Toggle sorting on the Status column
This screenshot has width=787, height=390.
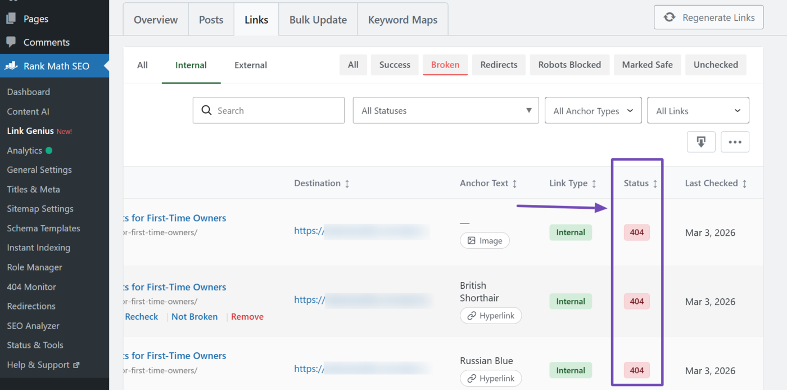[656, 183]
